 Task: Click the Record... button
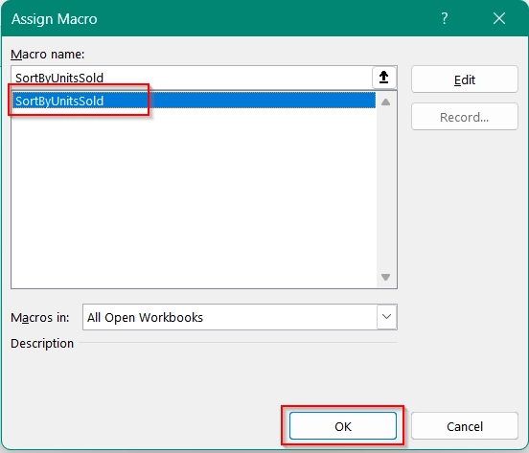point(465,117)
